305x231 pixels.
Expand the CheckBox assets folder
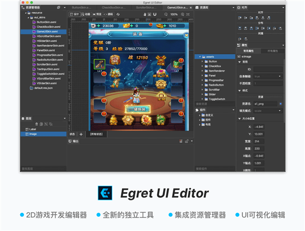[202, 66]
